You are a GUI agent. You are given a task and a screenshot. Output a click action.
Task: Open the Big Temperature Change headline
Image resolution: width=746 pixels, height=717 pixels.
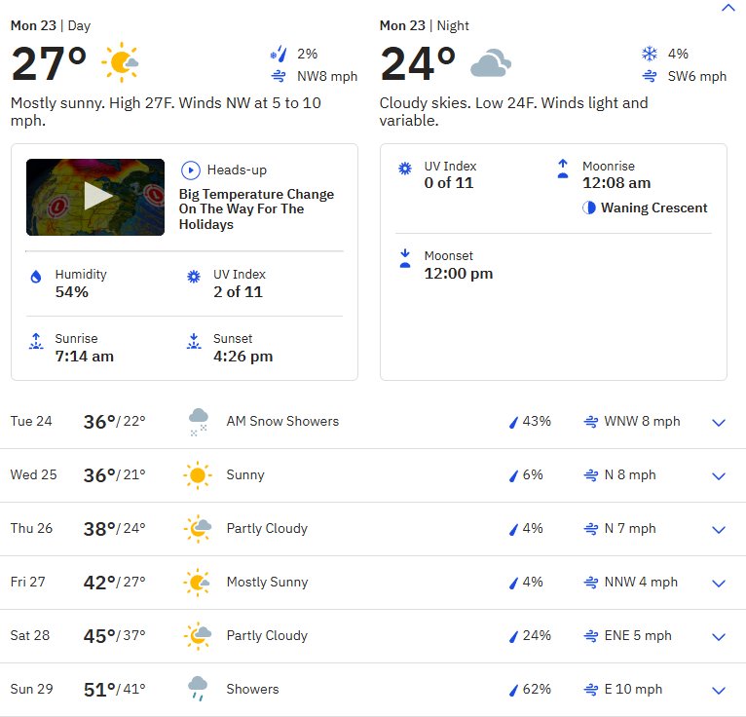256,208
